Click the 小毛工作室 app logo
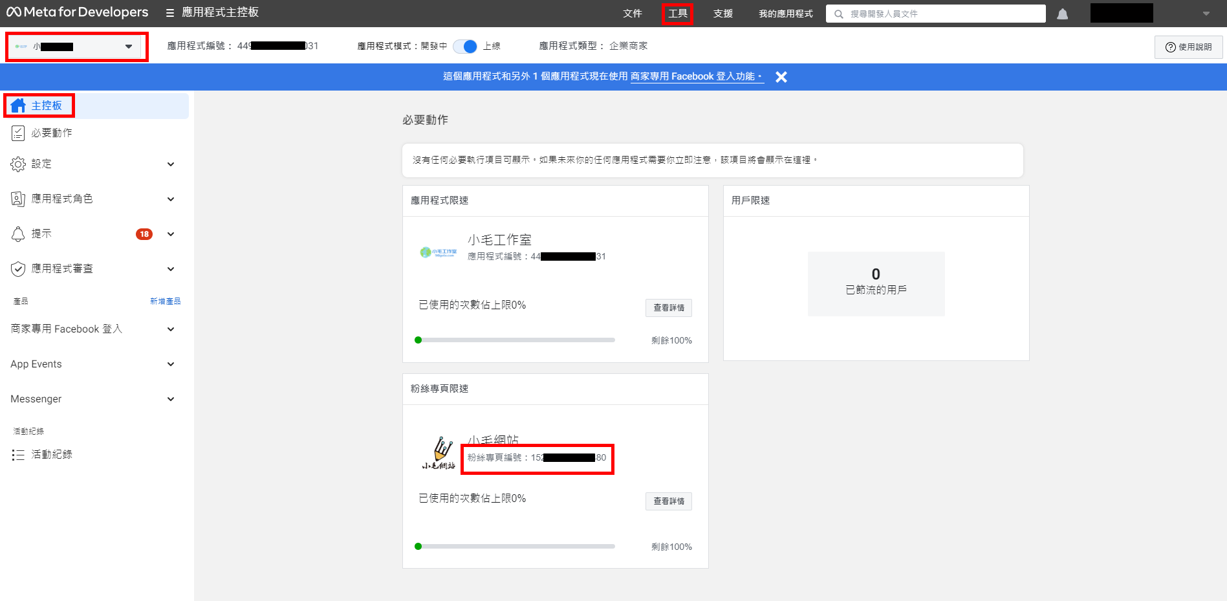The image size is (1227, 601). tap(438, 252)
